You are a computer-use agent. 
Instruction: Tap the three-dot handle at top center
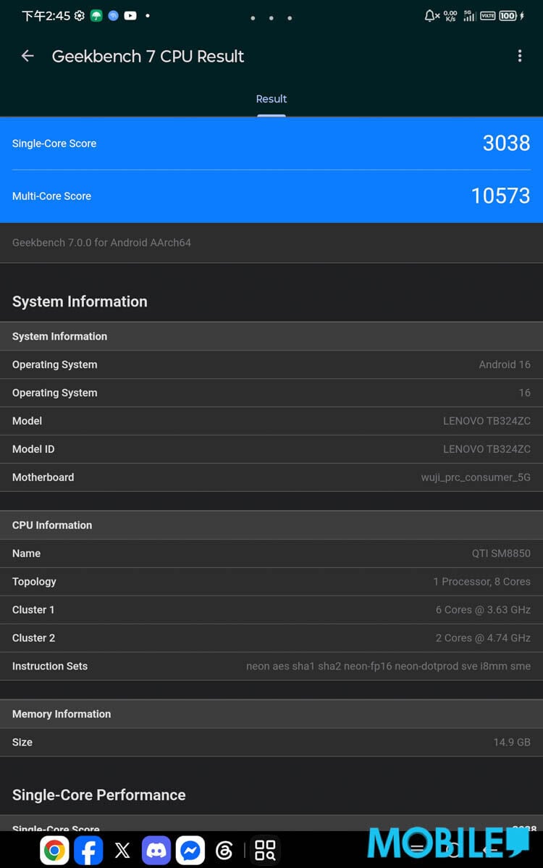[271, 17]
